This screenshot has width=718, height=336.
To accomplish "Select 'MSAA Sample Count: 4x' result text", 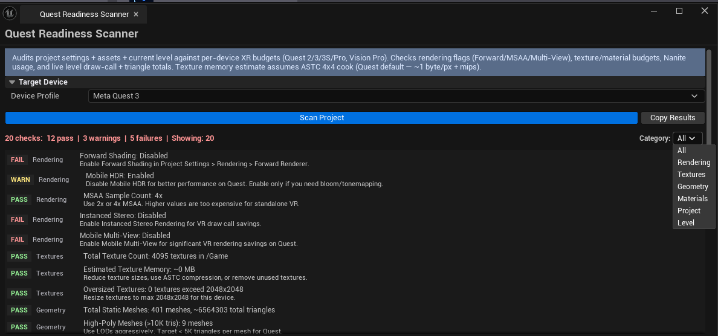I will coord(123,195).
